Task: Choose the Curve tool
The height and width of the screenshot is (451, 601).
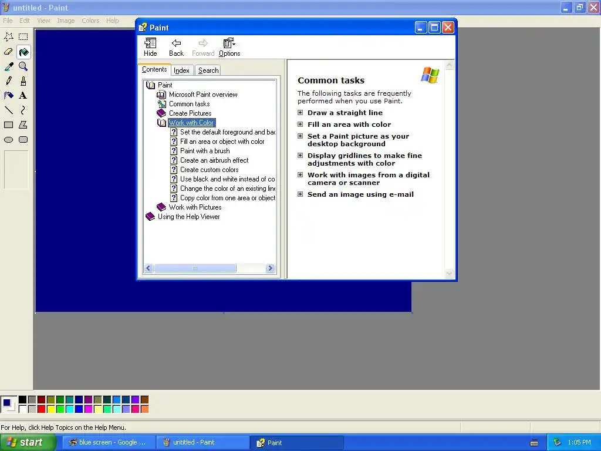Action: pyautogui.click(x=23, y=110)
